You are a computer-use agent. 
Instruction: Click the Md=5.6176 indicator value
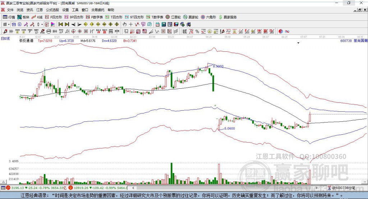coord(88,41)
